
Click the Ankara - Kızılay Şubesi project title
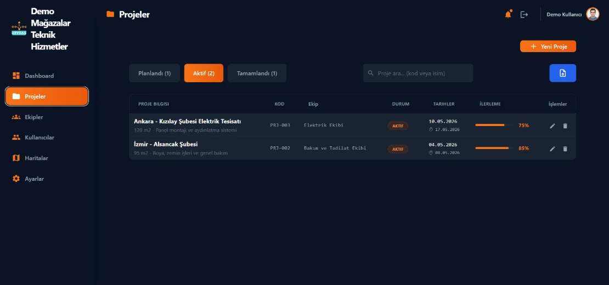pyautogui.click(x=187, y=122)
